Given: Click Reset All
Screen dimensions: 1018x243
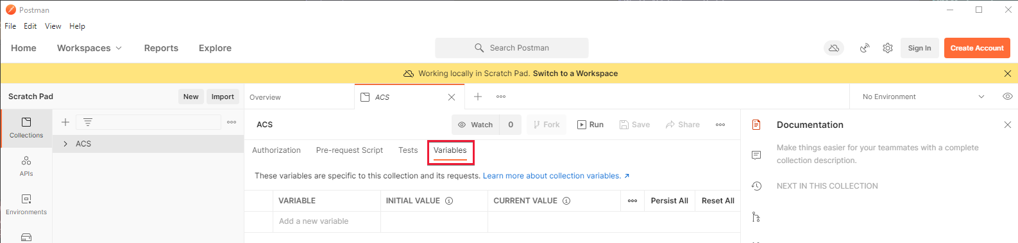Looking at the screenshot, I should pyautogui.click(x=718, y=201).
